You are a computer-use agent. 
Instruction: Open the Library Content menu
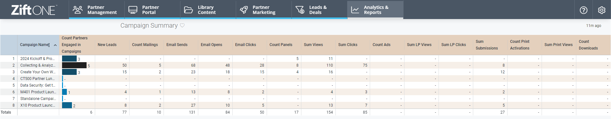(208, 10)
